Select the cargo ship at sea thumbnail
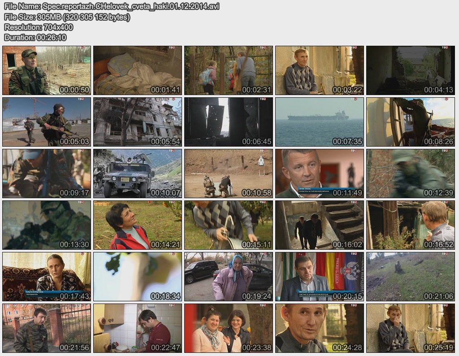 pyautogui.click(x=319, y=122)
